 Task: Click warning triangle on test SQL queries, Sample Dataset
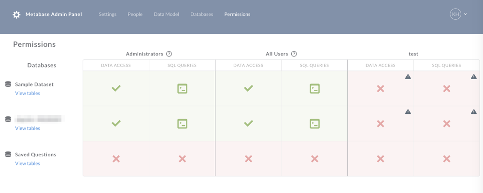[x=474, y=77]
